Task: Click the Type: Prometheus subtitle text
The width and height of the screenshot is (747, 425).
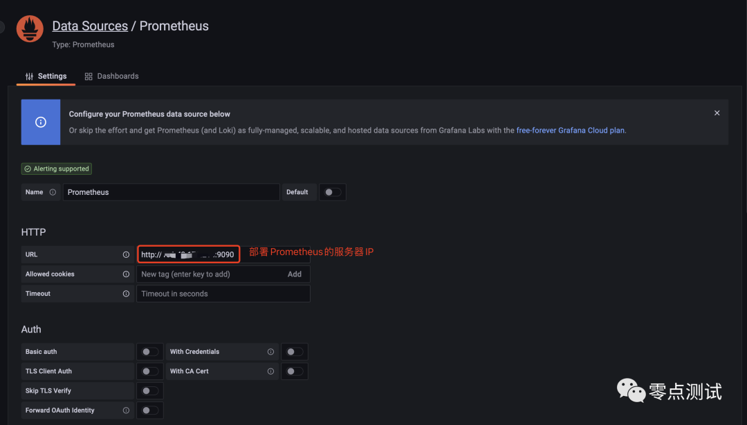Action: (x=84, y=45)
